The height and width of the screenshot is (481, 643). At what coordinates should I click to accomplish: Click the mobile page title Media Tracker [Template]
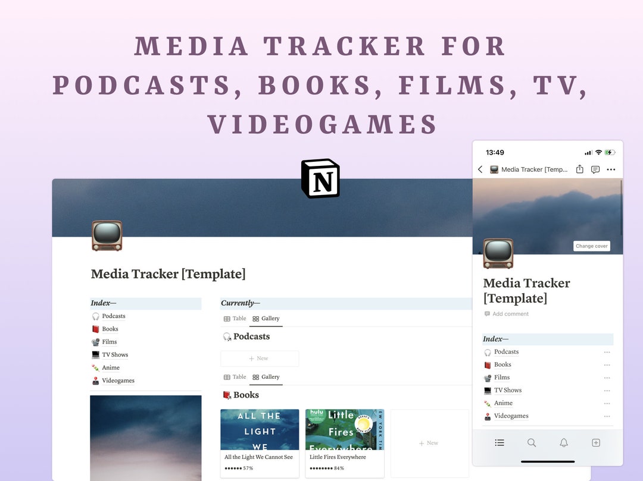[x=526, y=291]
